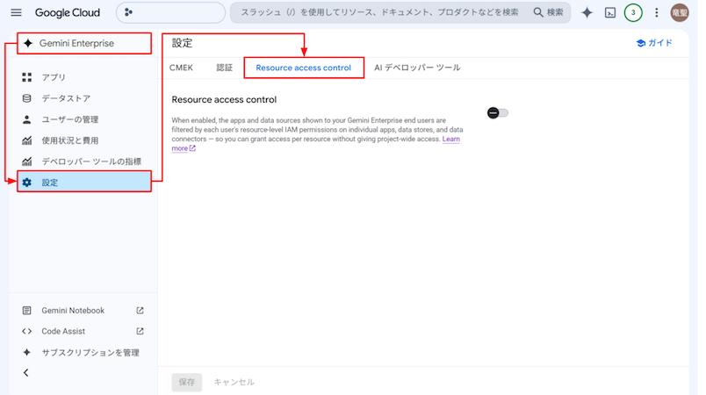Click the ガイド graduation cap icon
The height and width of the screenshot is (395, 706).
pos(640,43)
